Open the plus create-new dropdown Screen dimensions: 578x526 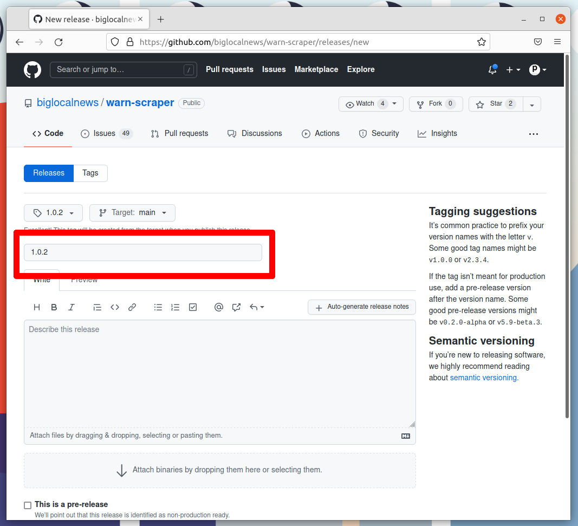513,70
